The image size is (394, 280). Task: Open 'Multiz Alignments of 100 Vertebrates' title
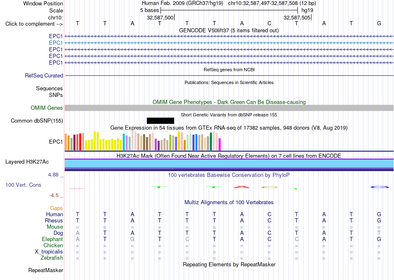tap(229, 202)
